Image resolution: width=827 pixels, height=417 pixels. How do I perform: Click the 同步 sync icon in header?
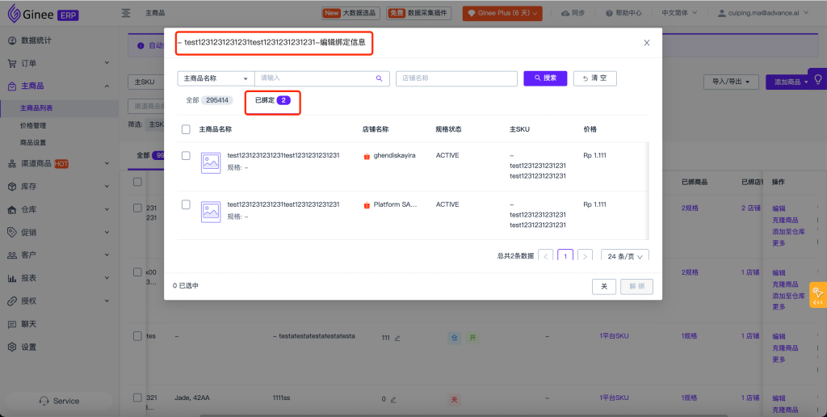point(565,13)
